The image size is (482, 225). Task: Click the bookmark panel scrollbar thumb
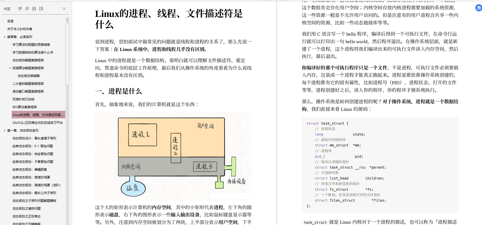(67, 54)
